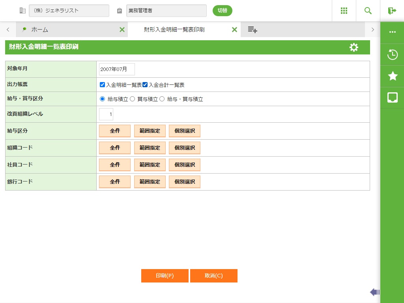The width and height of the screenshot is (404, 303).
Task: Collapse sidebar with the purple arrow
Action: 374,292
